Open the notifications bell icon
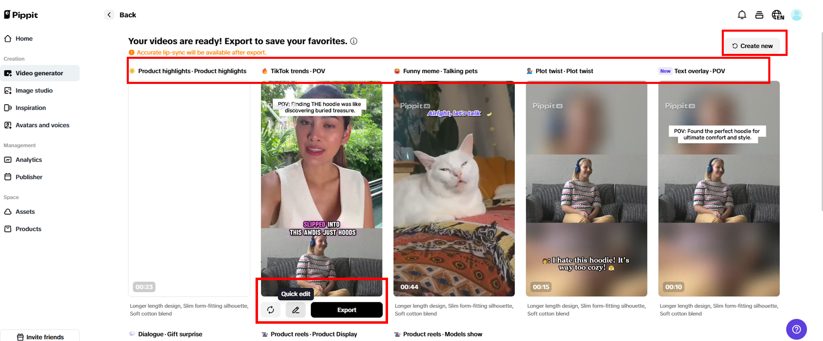 tap(742, 15)
